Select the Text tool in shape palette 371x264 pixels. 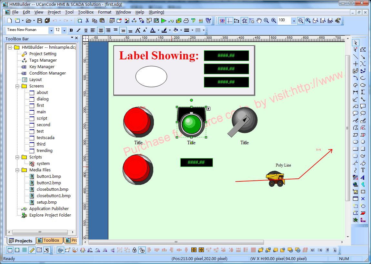(x=363, y=170)
